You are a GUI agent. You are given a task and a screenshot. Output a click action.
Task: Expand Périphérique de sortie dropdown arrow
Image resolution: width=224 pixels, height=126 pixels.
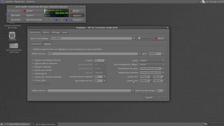click(x=163, y=69)
